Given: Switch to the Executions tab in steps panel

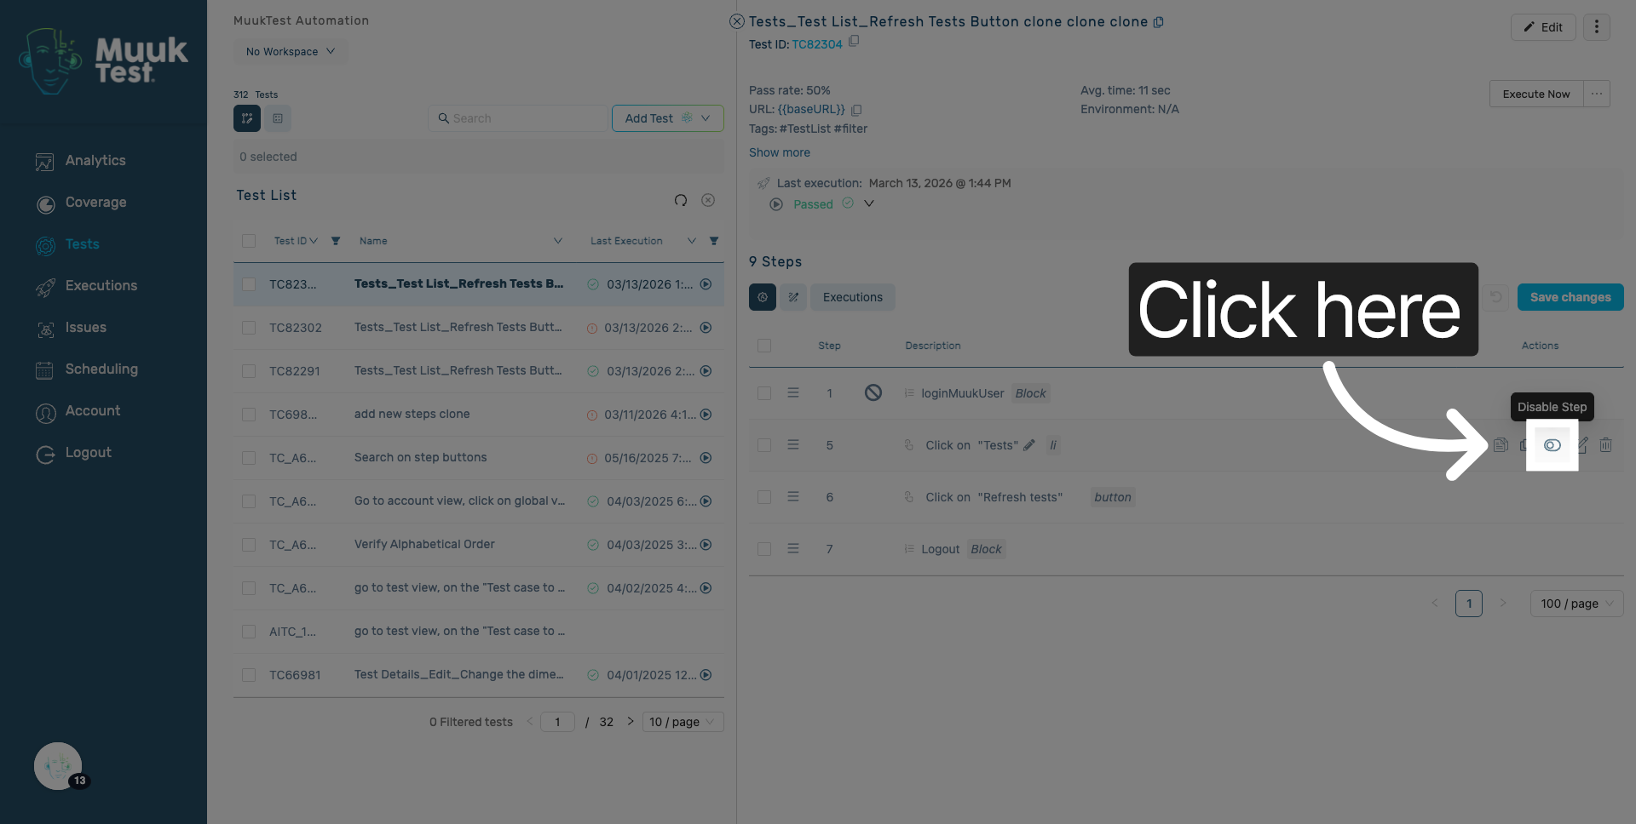Looking at the screenshot, I should 852,297.
